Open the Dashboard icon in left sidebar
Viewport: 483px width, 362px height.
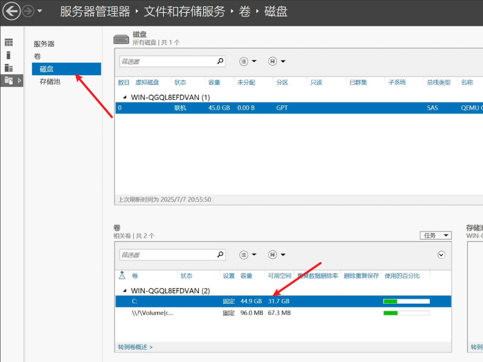[9, 42]
